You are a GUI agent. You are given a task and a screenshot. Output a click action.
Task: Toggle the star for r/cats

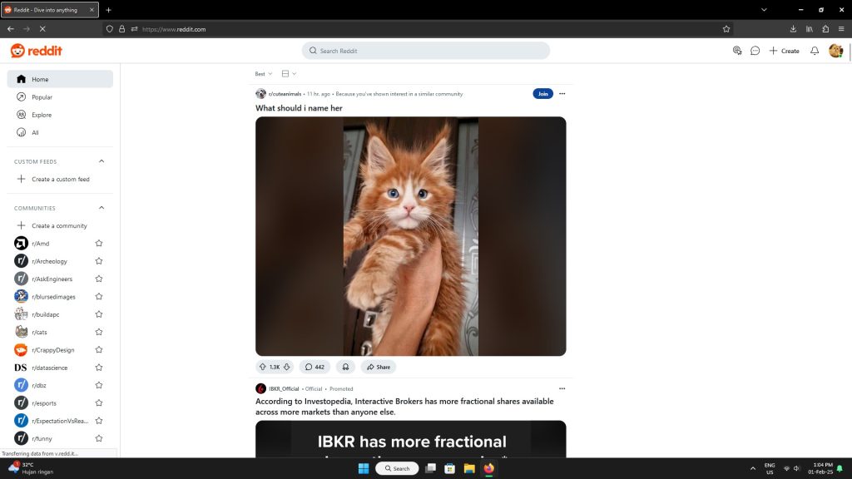tap(99, 332)
